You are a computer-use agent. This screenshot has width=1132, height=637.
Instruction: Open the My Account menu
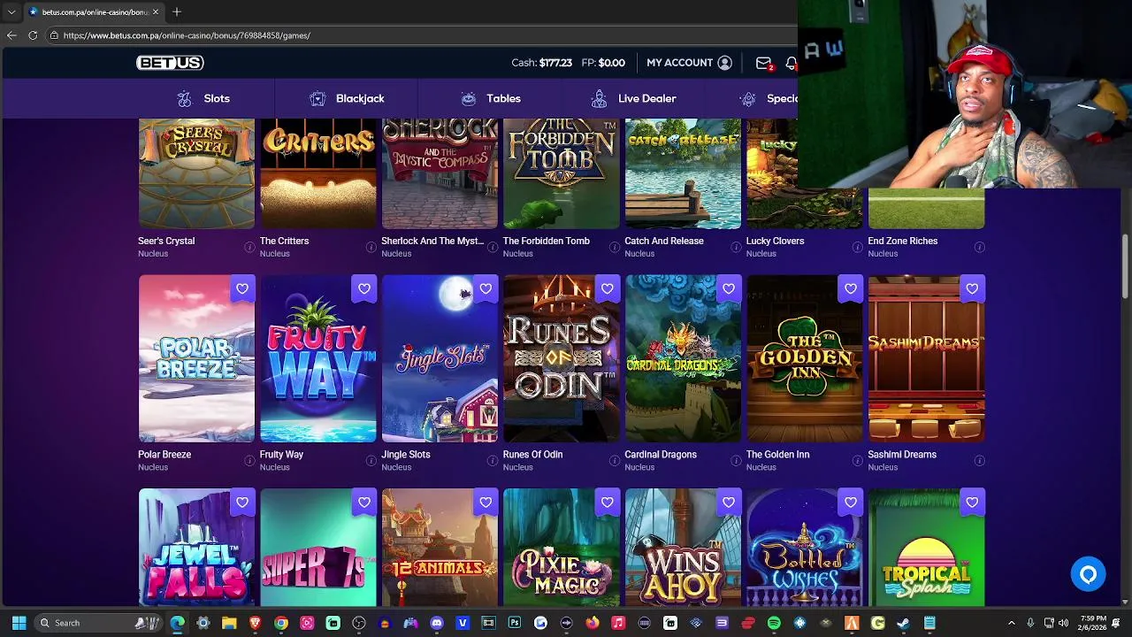click(x=689, y=63)
